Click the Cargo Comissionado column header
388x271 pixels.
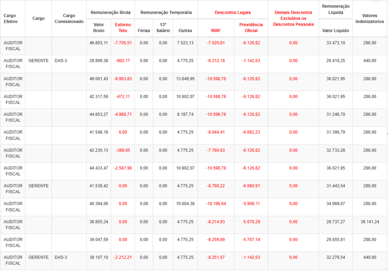pyautogui.click(x=69, y=19)
